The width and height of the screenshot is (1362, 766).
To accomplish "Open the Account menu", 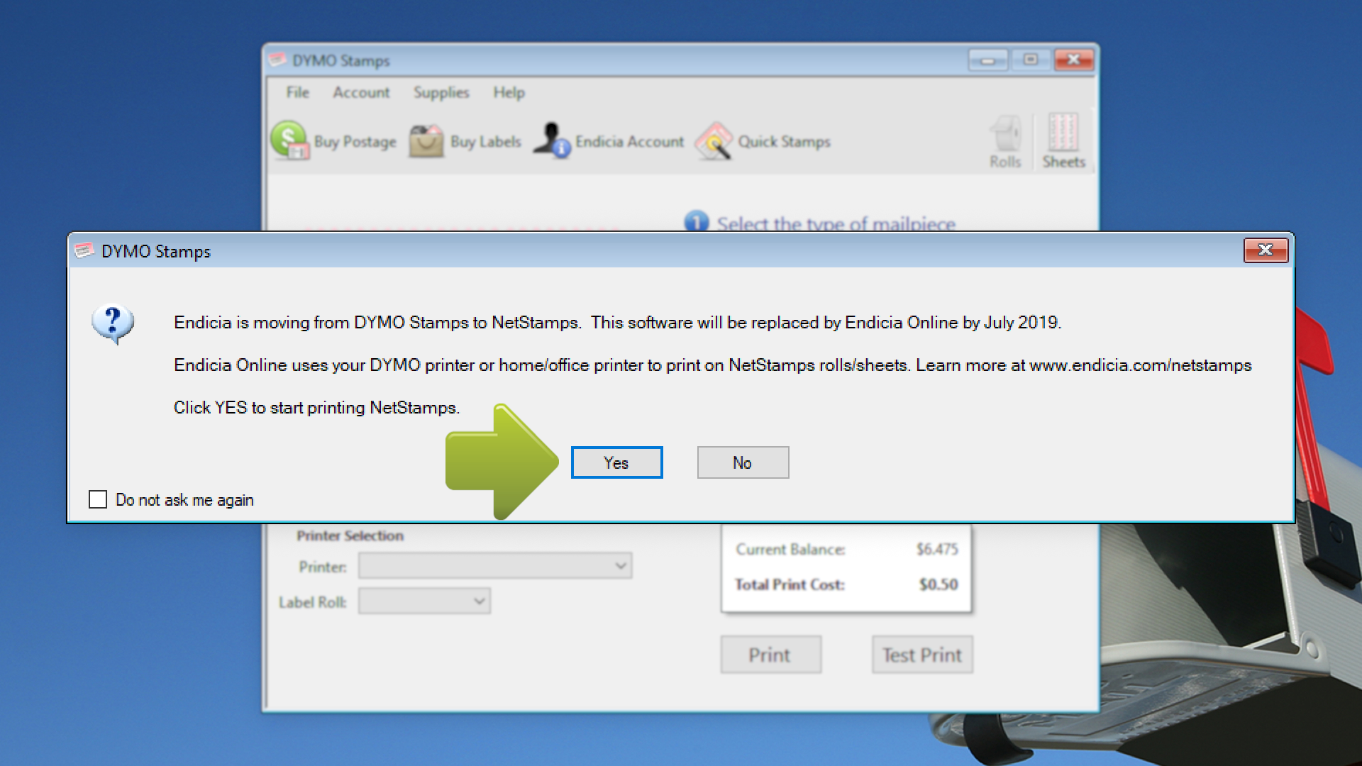I will pos(358,90).
